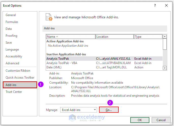Click the Go... button
The height and width of the screenshot is (126, 174).
109,110
